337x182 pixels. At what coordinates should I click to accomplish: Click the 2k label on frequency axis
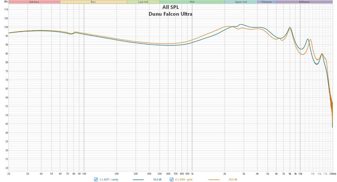224,174
